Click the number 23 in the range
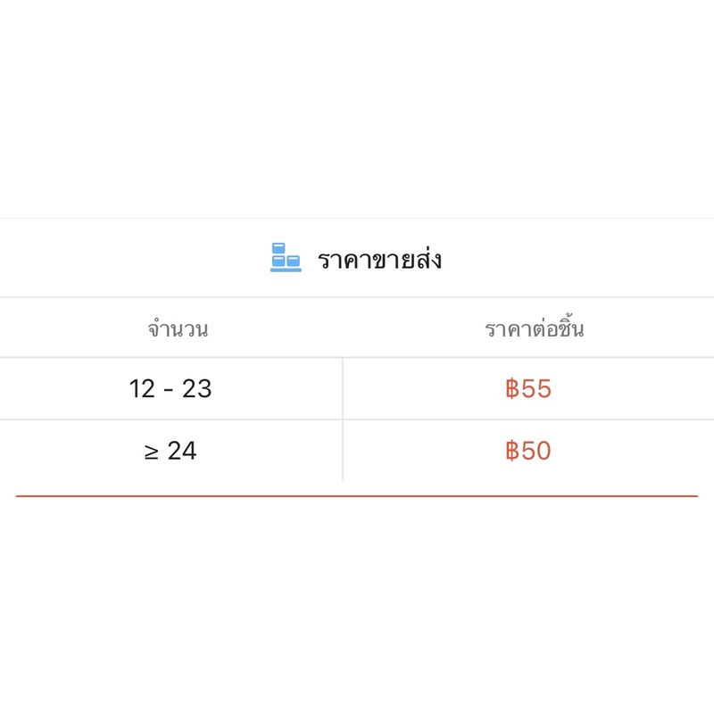The image size is (714, 714). [x=197, y=389]
